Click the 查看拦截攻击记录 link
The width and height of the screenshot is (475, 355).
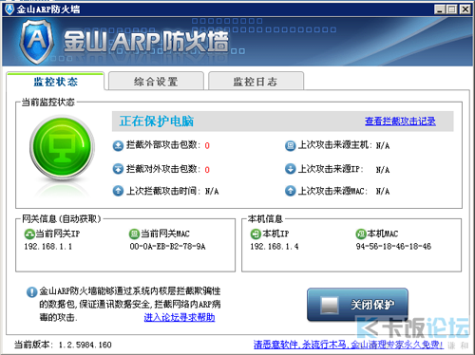pos(400,121)
